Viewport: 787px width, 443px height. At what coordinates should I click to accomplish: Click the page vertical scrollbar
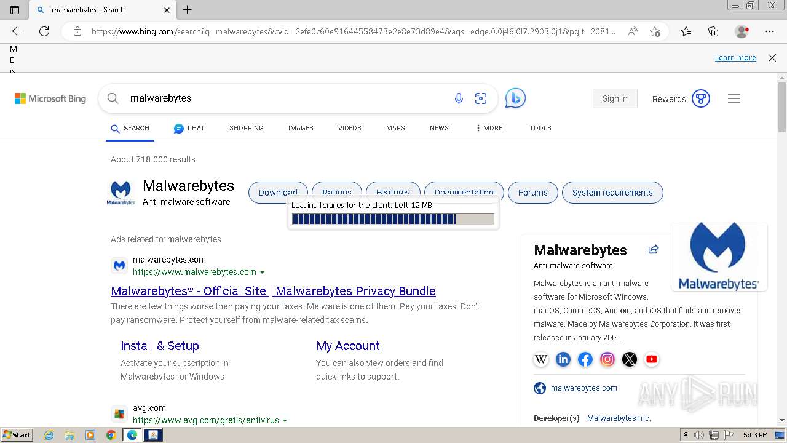(x=782, y=249)
